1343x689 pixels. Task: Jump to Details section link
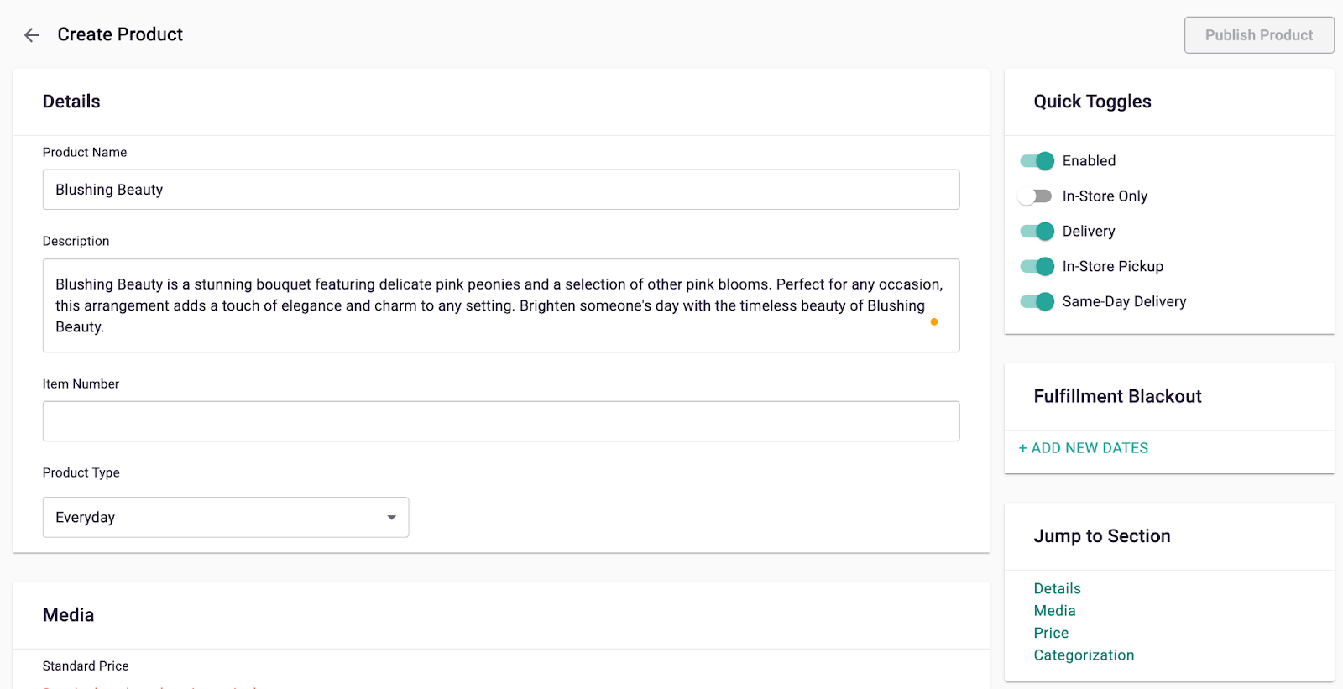pos(1057,589)
